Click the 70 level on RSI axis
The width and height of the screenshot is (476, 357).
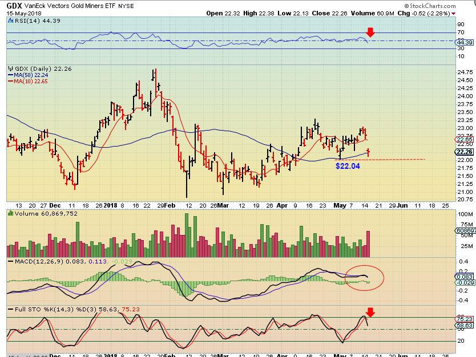point(461,32)
